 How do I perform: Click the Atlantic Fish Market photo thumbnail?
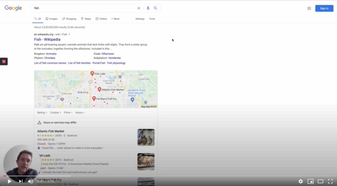coord(146,137)
